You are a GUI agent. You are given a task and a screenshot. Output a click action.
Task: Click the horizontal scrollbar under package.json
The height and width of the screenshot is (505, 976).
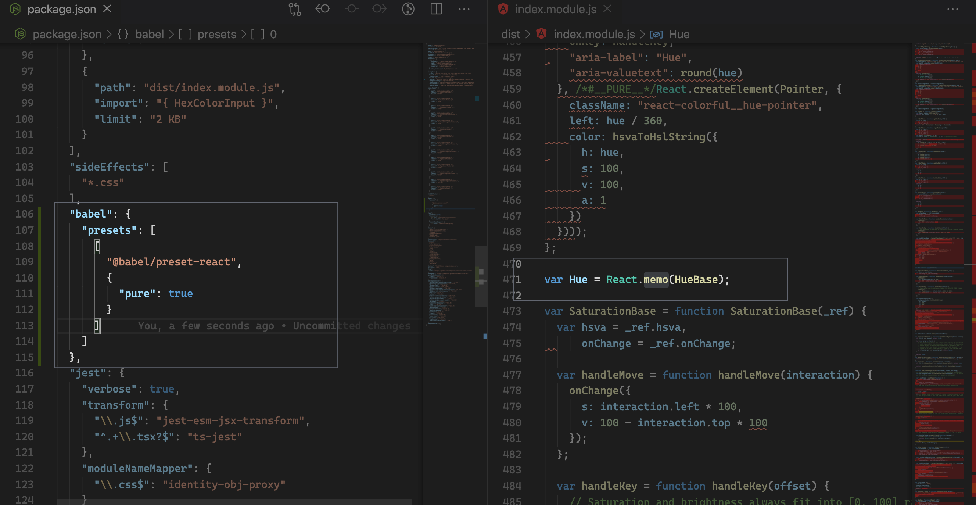[234, 502]
